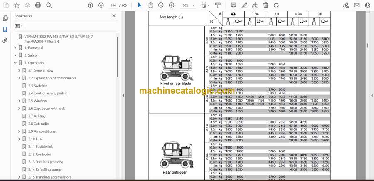Expand the 2. Safety bookmark

tap(15, 55)
